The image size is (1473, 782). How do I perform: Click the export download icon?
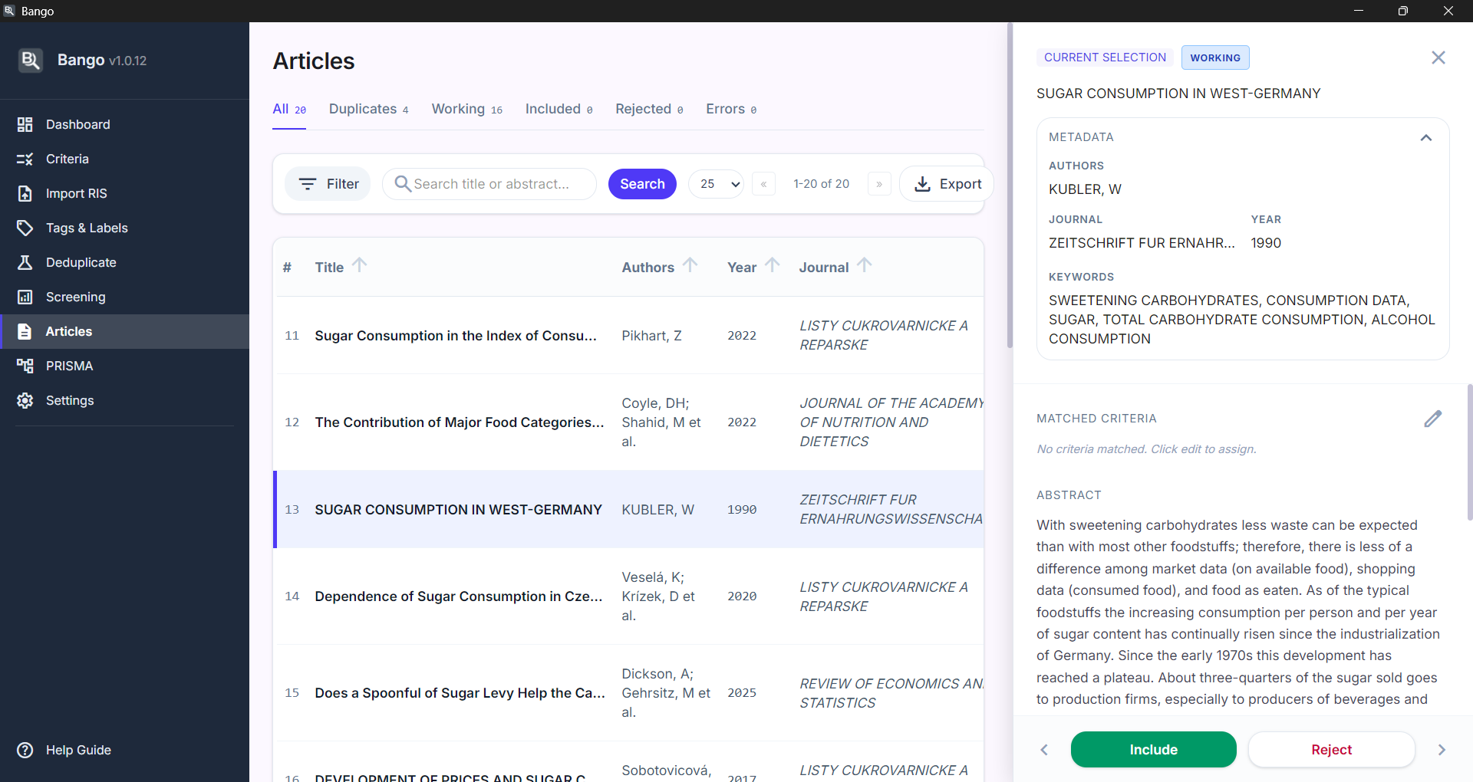pos(923,184)
